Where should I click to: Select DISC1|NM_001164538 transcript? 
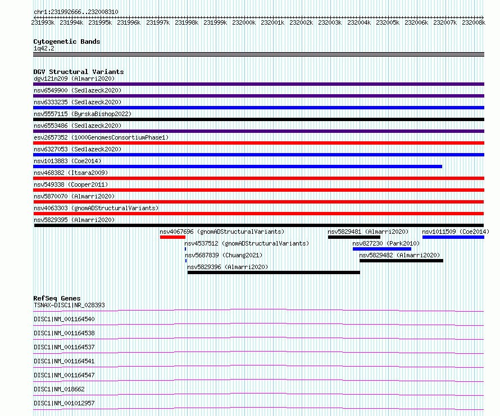pyautogui.click(x=64, y=333)
